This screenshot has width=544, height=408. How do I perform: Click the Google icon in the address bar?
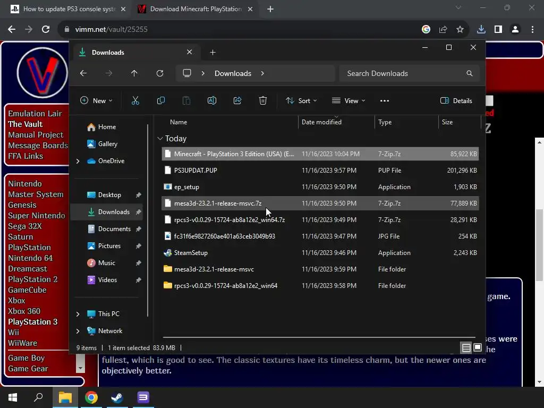tap(426, 29)
